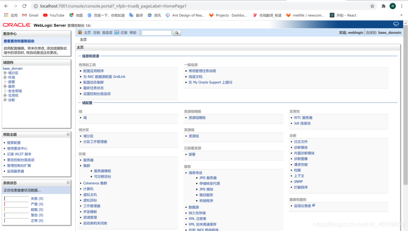
Task: Open the Gmail bookmark
Action: 30,15
